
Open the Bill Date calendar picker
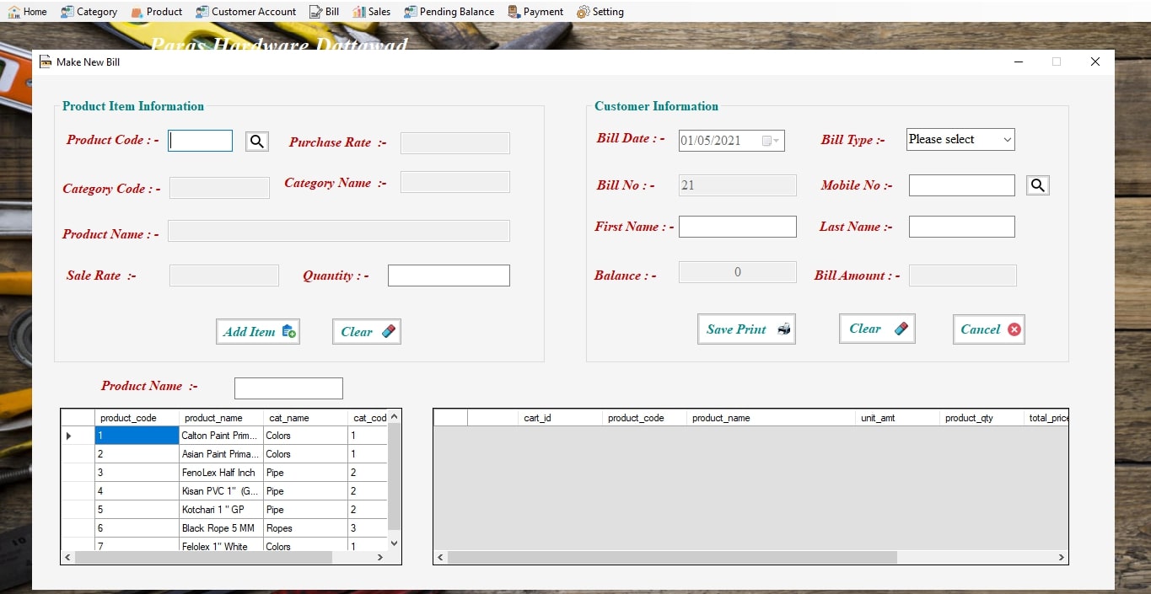[x=771, y=141]
